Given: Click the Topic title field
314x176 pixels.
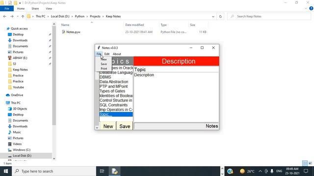Looking at the screenshot, I should (x=176, y=69).
